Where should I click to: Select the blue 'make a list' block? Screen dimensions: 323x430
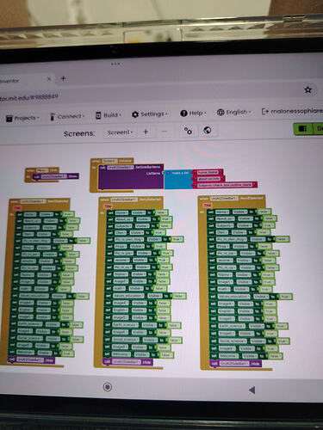[178, 180]
